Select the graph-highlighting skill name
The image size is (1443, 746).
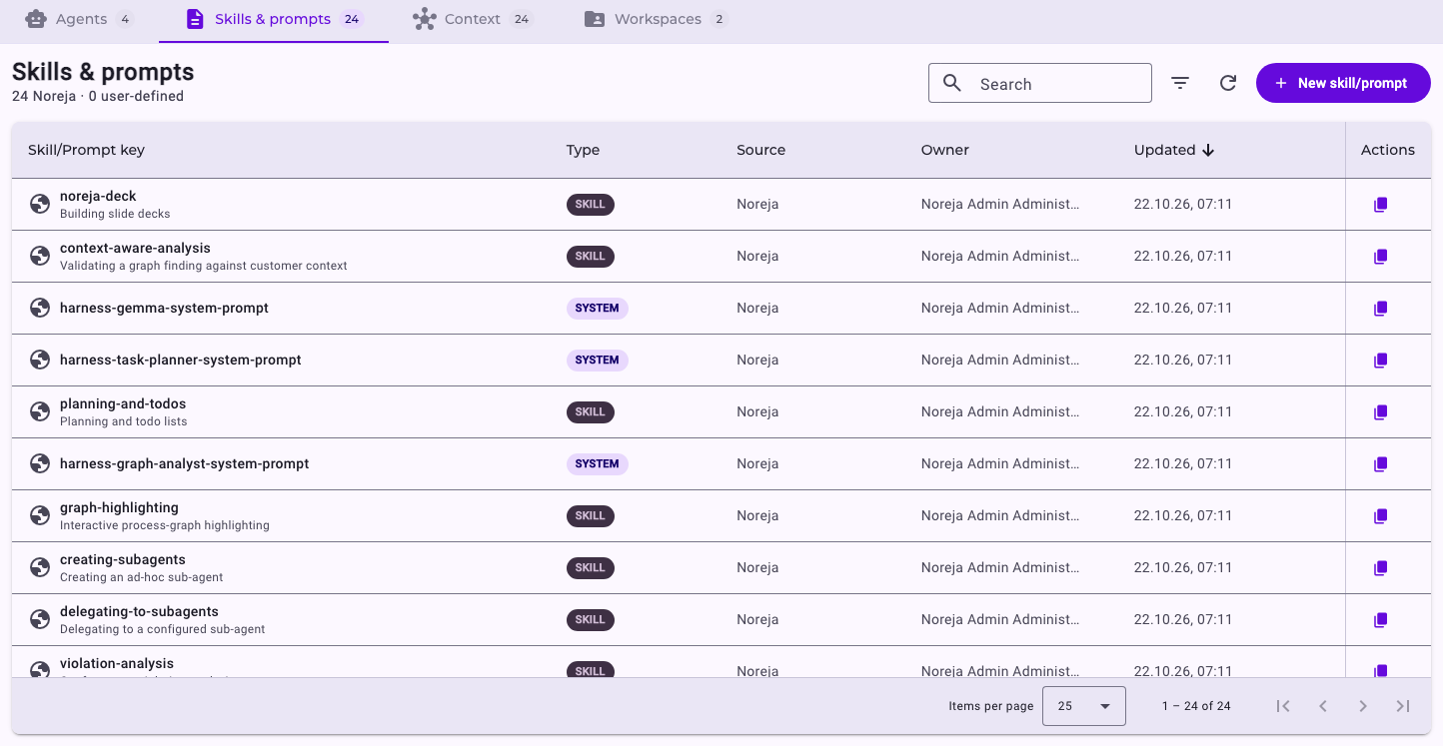point(119,507)
